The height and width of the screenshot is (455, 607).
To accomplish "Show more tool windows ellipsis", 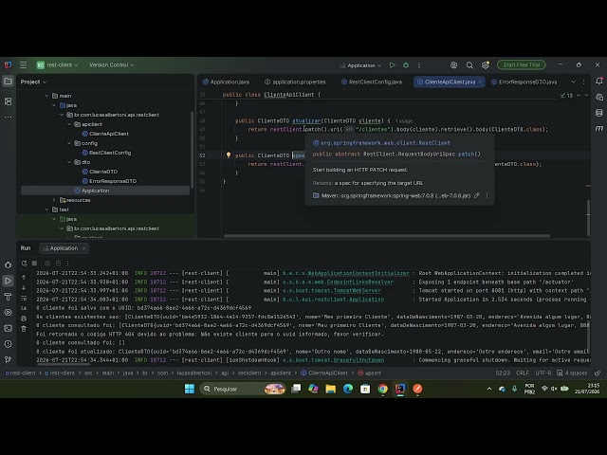I will [8, 117].
